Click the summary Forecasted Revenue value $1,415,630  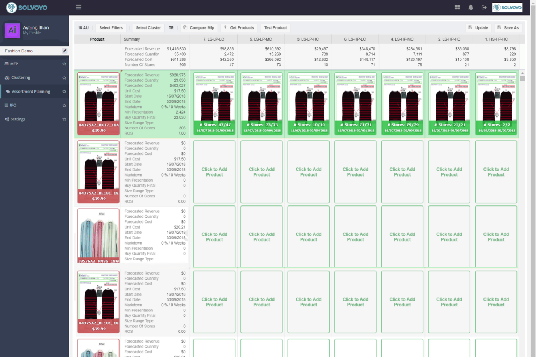[x=176, y=49]
